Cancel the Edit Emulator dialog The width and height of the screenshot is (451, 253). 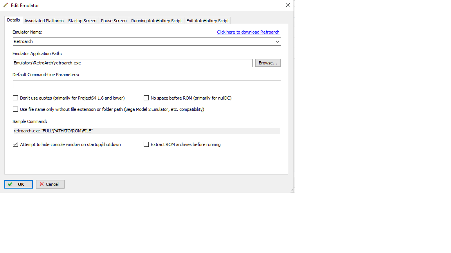click(50, 184)
